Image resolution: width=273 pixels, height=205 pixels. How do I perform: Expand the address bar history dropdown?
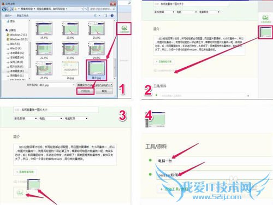coord(82,9)
